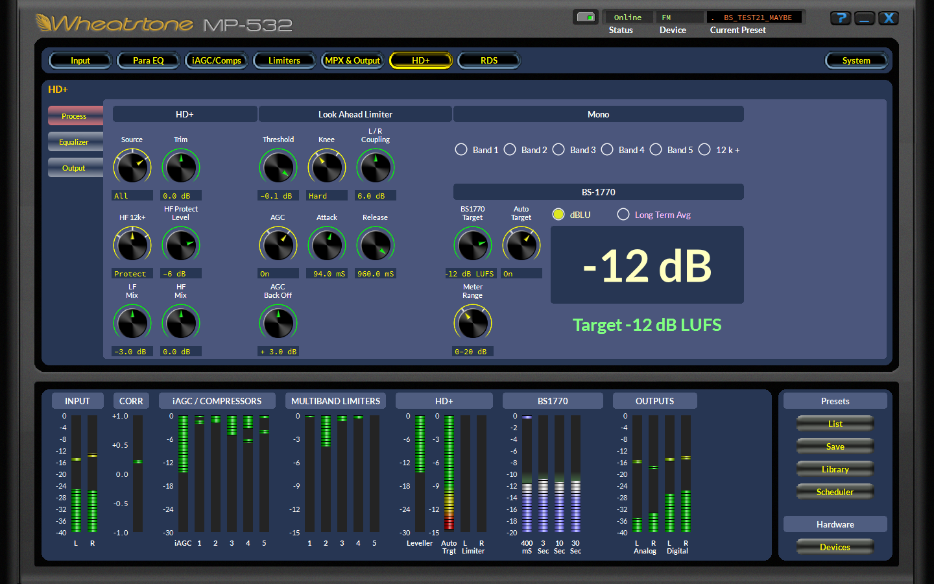The image size is (934, 584).
Task: Click the AGC knob
Action: pos(278,245)
